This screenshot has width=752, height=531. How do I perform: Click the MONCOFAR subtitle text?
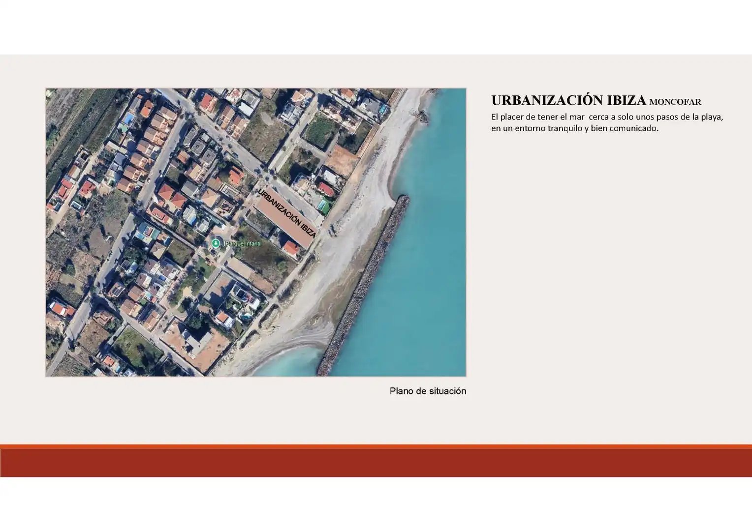[x=675, y=102]
